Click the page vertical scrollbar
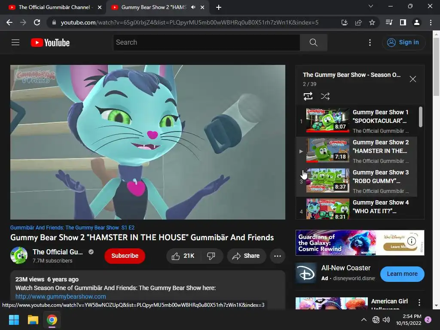The height and width of the screenshot is (330, 440). pyautogui.click(x=436, y=67)
